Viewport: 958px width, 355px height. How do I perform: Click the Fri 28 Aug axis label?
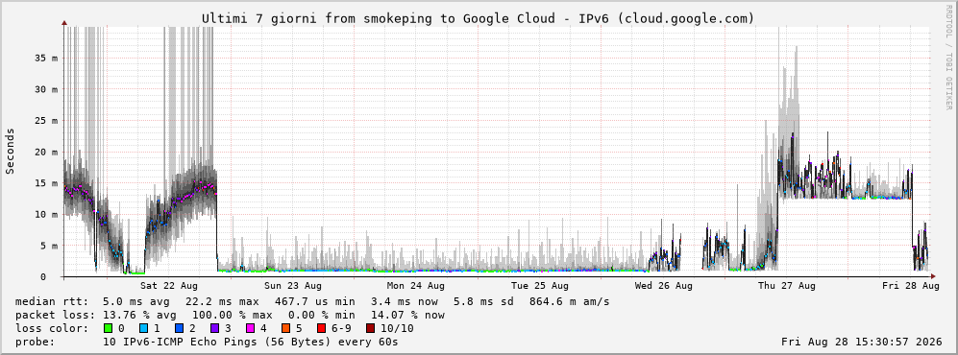click(911, 286)
